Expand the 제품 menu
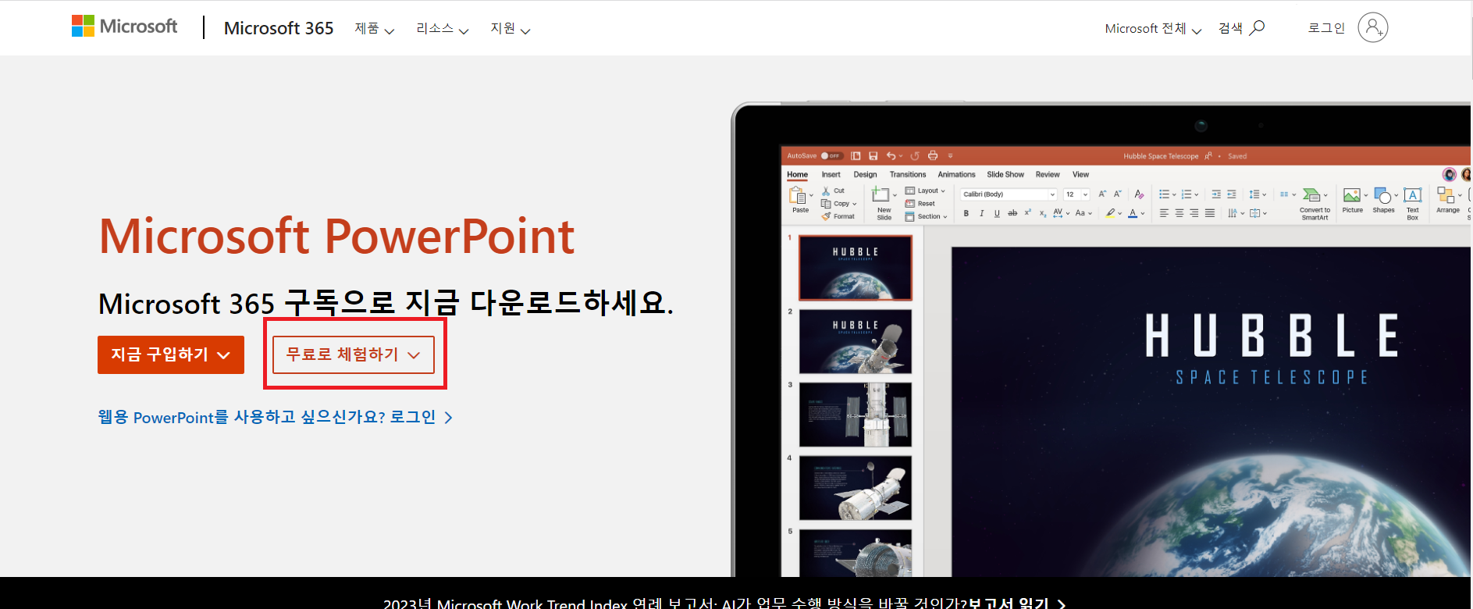 pos(375,29)
